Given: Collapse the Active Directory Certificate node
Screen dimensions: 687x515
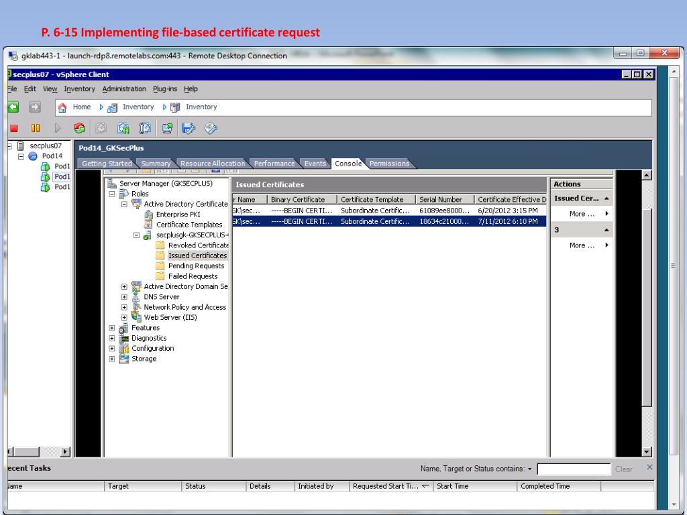Looking at the screenshot, I should click(x=124, y=204).
